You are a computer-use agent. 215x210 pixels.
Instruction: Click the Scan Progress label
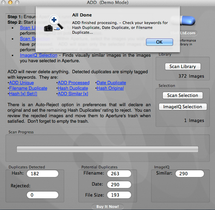click(x=21, y=132)
